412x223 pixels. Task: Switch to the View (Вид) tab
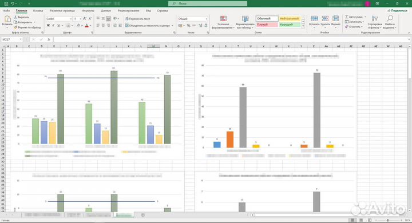[x=148, y=11]
